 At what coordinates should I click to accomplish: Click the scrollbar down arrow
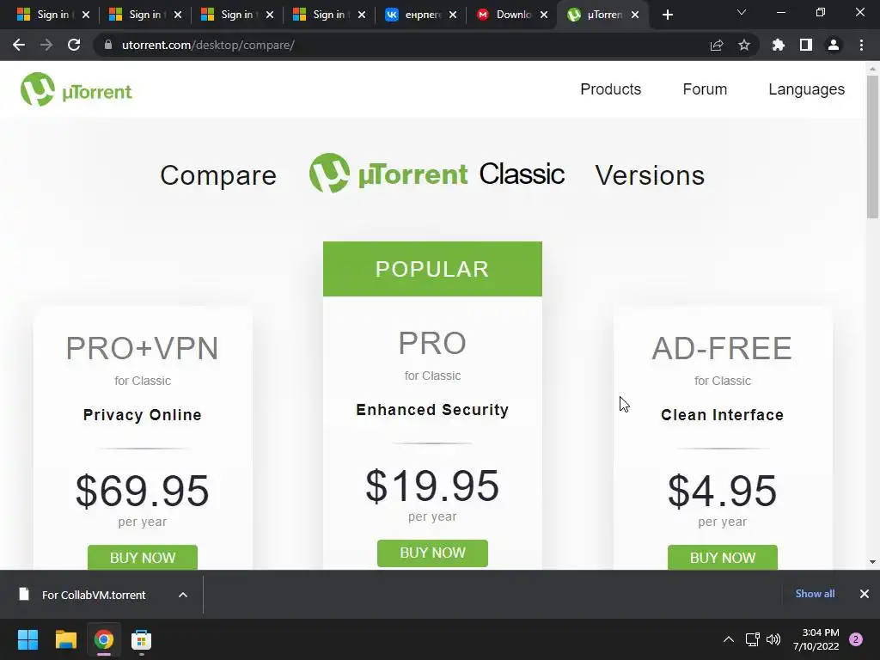coord(872,562)
